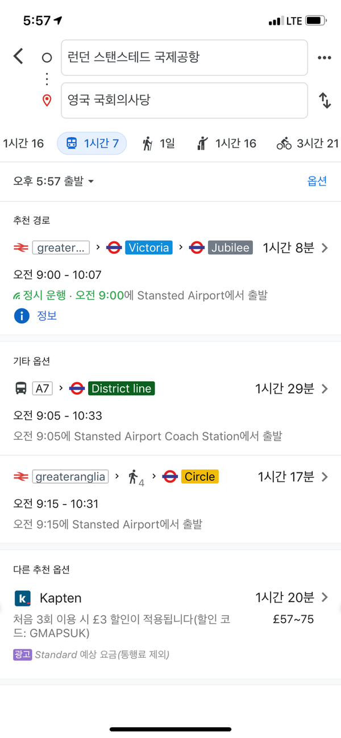Tap the blue Victoria line badge

[148, 248]
